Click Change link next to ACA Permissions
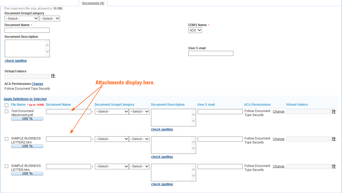342x193 pixels. [x=37, y=84]
